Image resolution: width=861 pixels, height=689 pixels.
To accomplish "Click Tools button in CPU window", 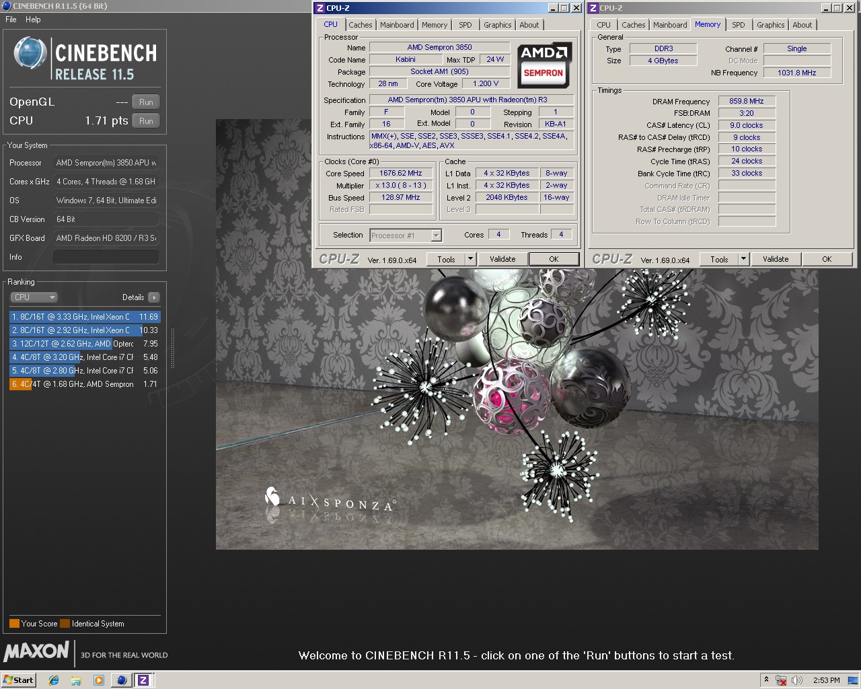I will tap(446, 259).
